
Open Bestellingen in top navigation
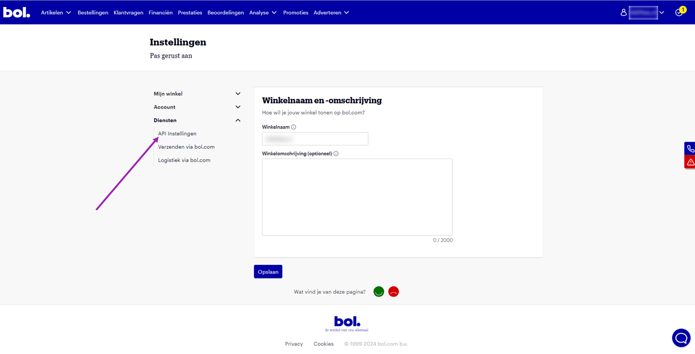coord(93,12)
